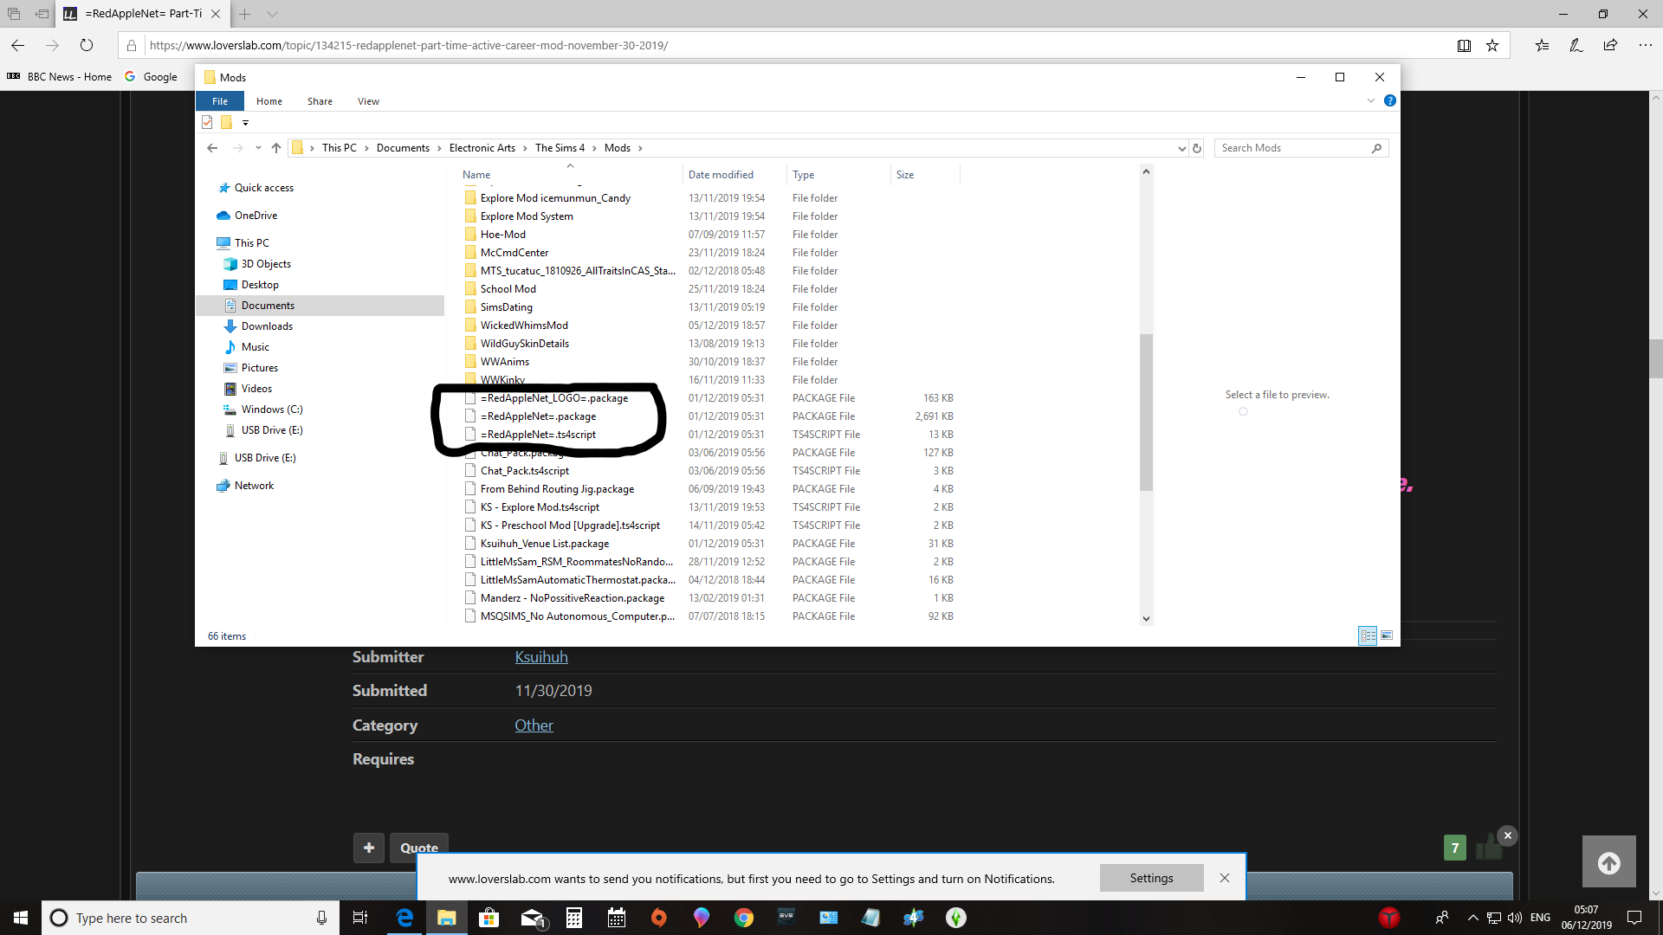Open Microsoft Store from the taskbar
Image resolution: width=1663 pixels, height=935 pixels.
pyautogui.click(x=489, y=918)
